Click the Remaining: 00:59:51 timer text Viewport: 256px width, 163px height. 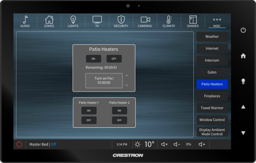(x=101, y=68)
